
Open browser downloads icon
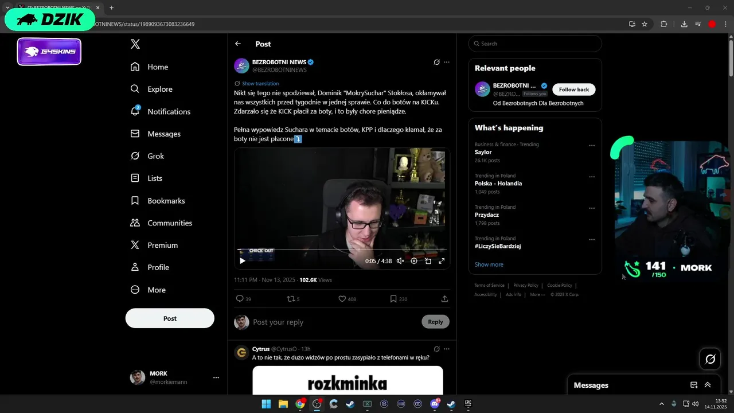(x=684, y=24)
